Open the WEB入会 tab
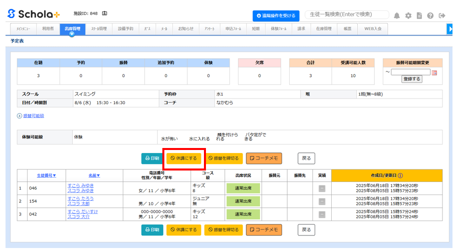The width and height of the screenshot is (458, 250). pos(373,29)
